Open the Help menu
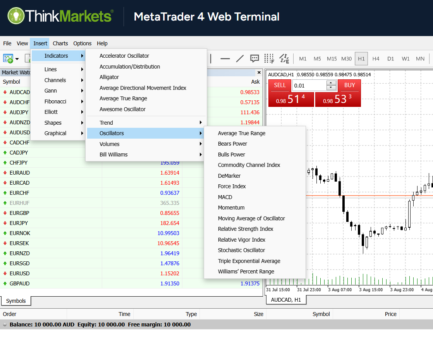 (102, 43)
